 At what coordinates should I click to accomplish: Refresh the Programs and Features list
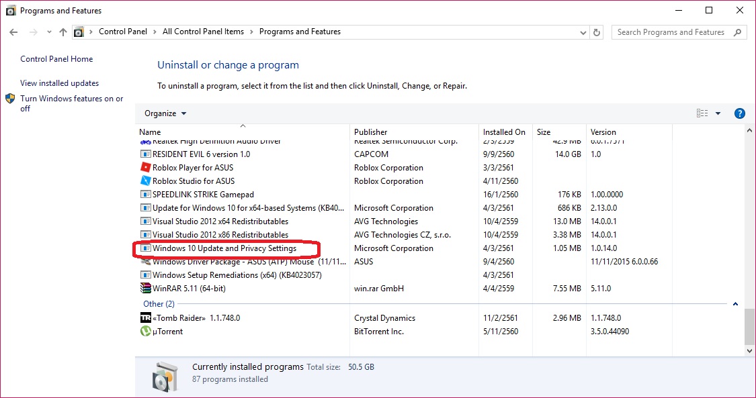tap(597, 32)
